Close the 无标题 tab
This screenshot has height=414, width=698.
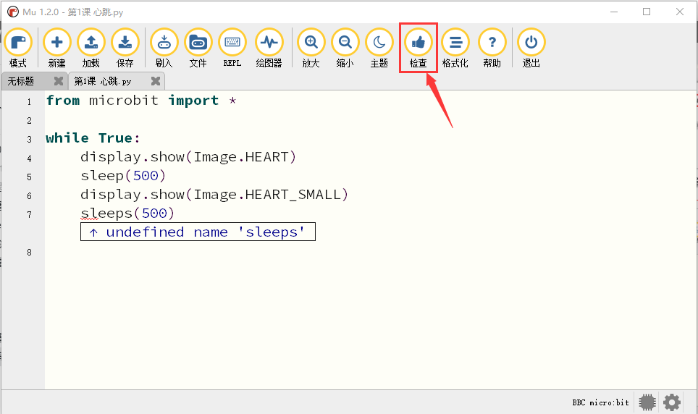coord(59,81)
